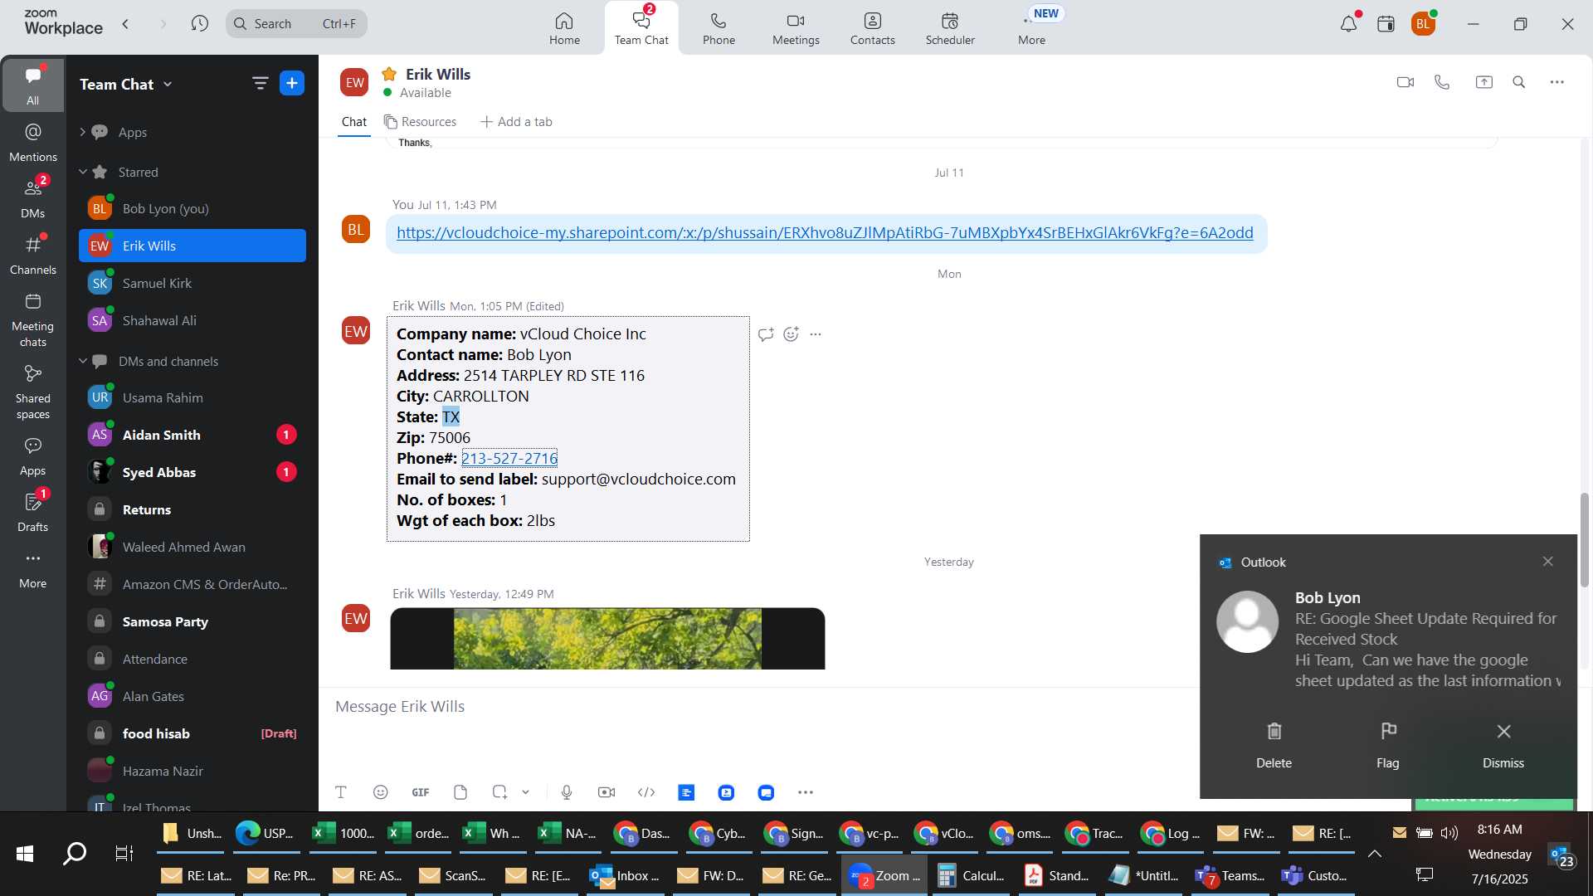Open the Phone tab
The width and height of the screenshot is (1593, 896).
coord(719,28)
